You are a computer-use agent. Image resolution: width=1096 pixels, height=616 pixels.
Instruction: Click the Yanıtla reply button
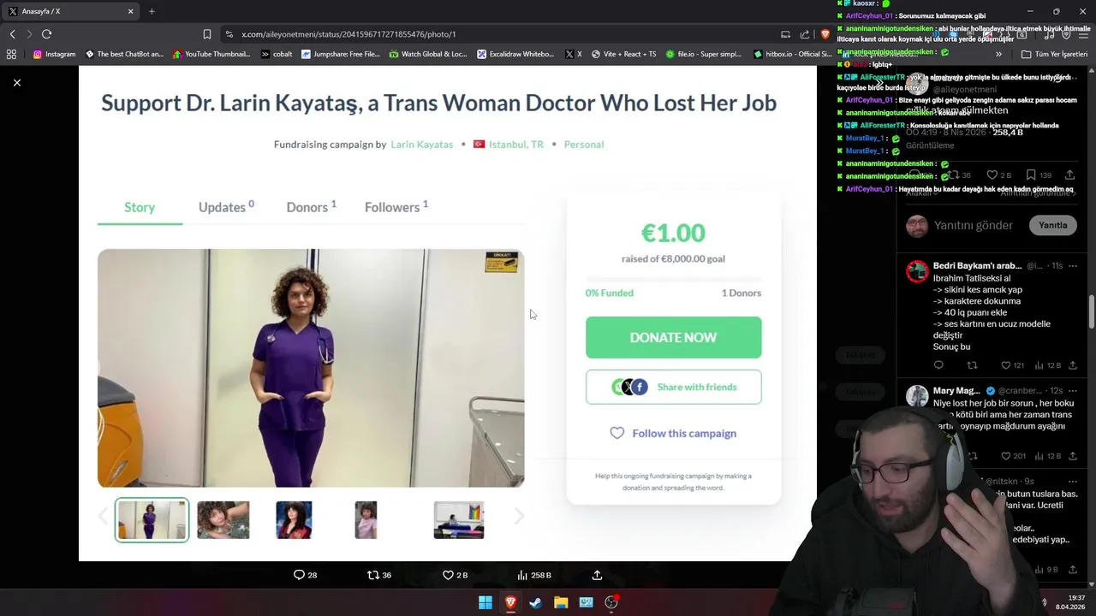point(1052,225)
